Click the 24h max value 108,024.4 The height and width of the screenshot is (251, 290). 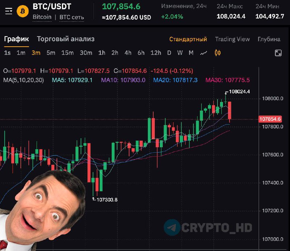tap(231, 16)
